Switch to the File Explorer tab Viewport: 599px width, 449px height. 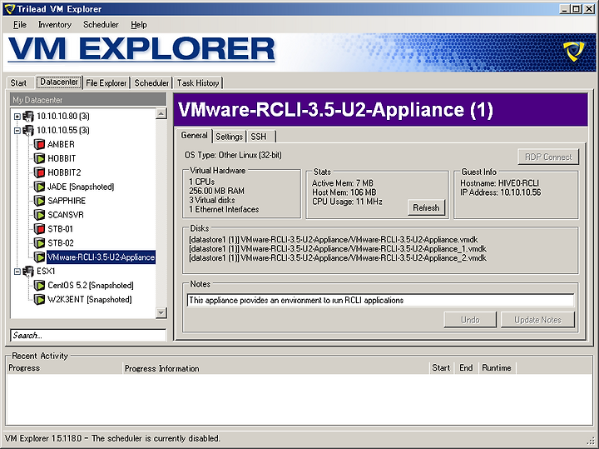coord(106,83)
